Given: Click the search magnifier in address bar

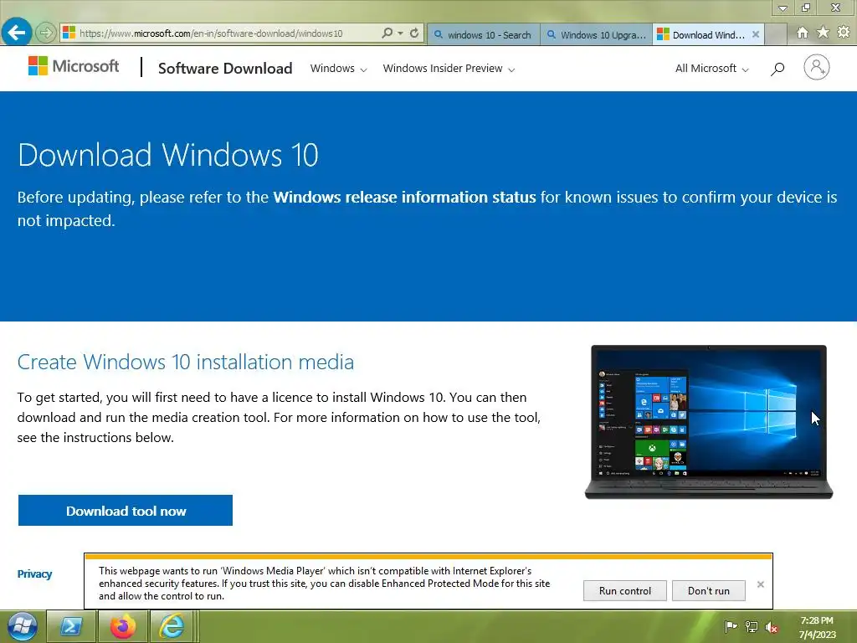Looking at the screenshot, I should click(387, 33).
